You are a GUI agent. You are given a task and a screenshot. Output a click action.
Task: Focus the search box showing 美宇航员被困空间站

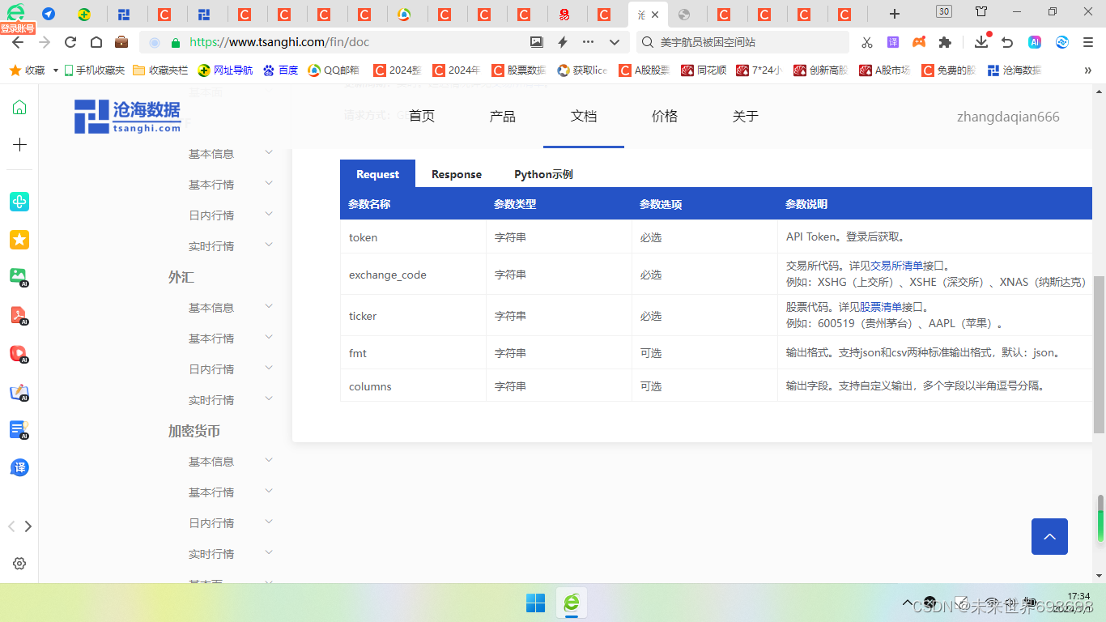[x=741, y=42]
